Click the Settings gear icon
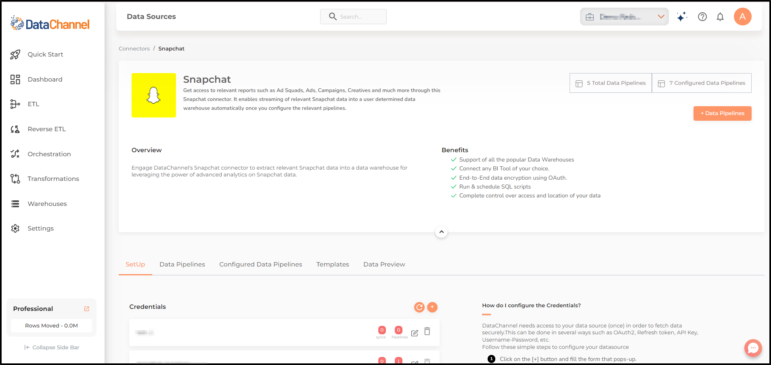The width and height of the screenshot is (771, 365). coord(15,229)
